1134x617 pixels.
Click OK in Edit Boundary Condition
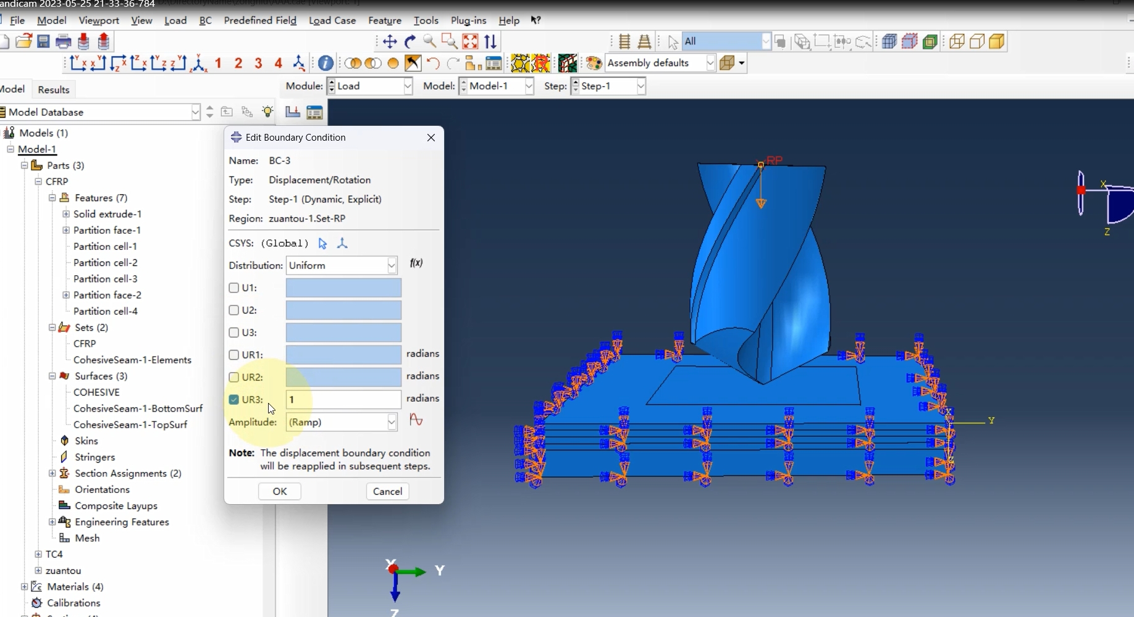280,491
